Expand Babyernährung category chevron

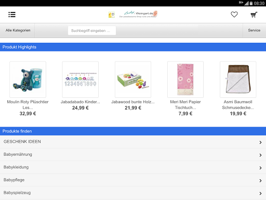click(260, 155)
